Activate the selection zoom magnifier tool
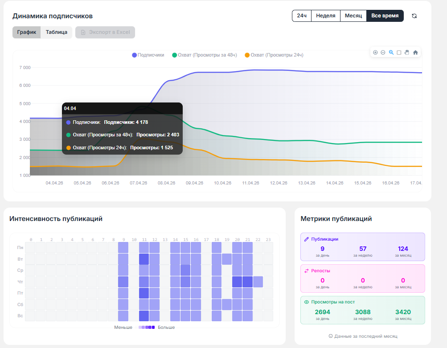This screenshot has height=348, width=447. click(391, 53)
